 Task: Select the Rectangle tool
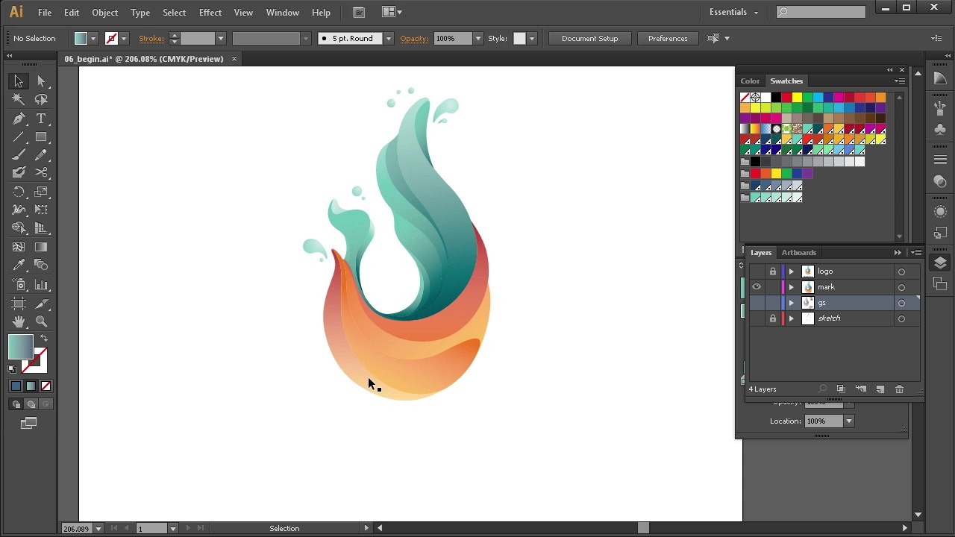click(41, 137)
